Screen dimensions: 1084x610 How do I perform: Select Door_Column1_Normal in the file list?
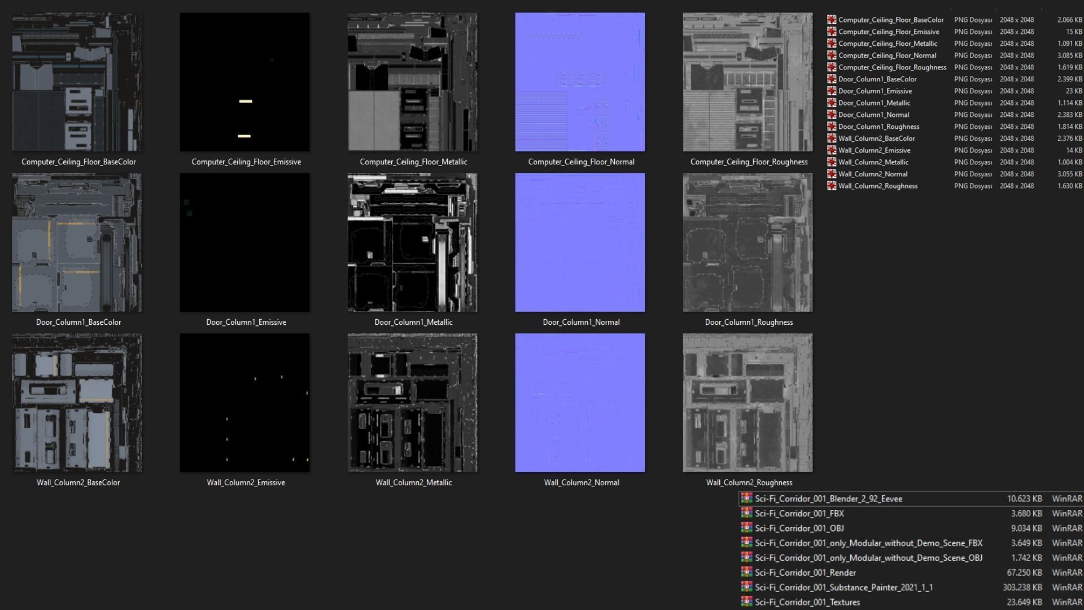tap(873, 115)
